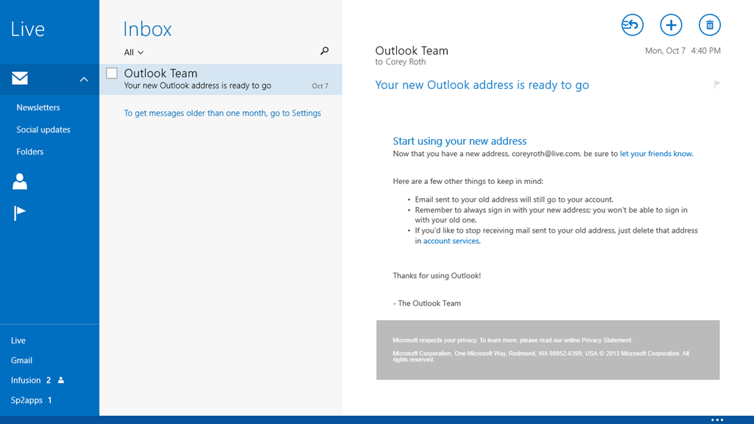Viewport: 754px width, 424px height.
Task: Open People (contact) icon in sidebar
Action: point(20,181)
